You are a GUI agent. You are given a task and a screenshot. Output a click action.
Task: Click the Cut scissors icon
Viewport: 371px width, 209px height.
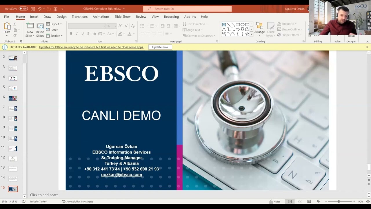[x=15, y=24]
